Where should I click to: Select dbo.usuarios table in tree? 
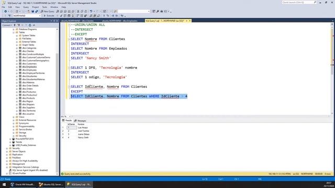click(x=28, y=114)
